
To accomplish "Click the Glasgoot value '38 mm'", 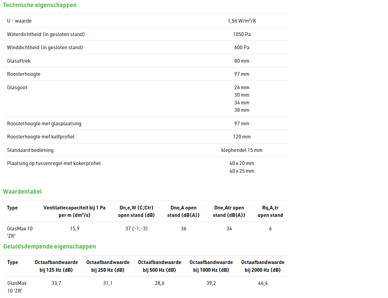I will [242, 110].
